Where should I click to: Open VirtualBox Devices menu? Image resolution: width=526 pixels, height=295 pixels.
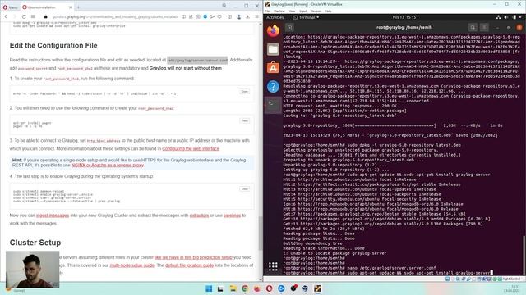pos(316,11)
